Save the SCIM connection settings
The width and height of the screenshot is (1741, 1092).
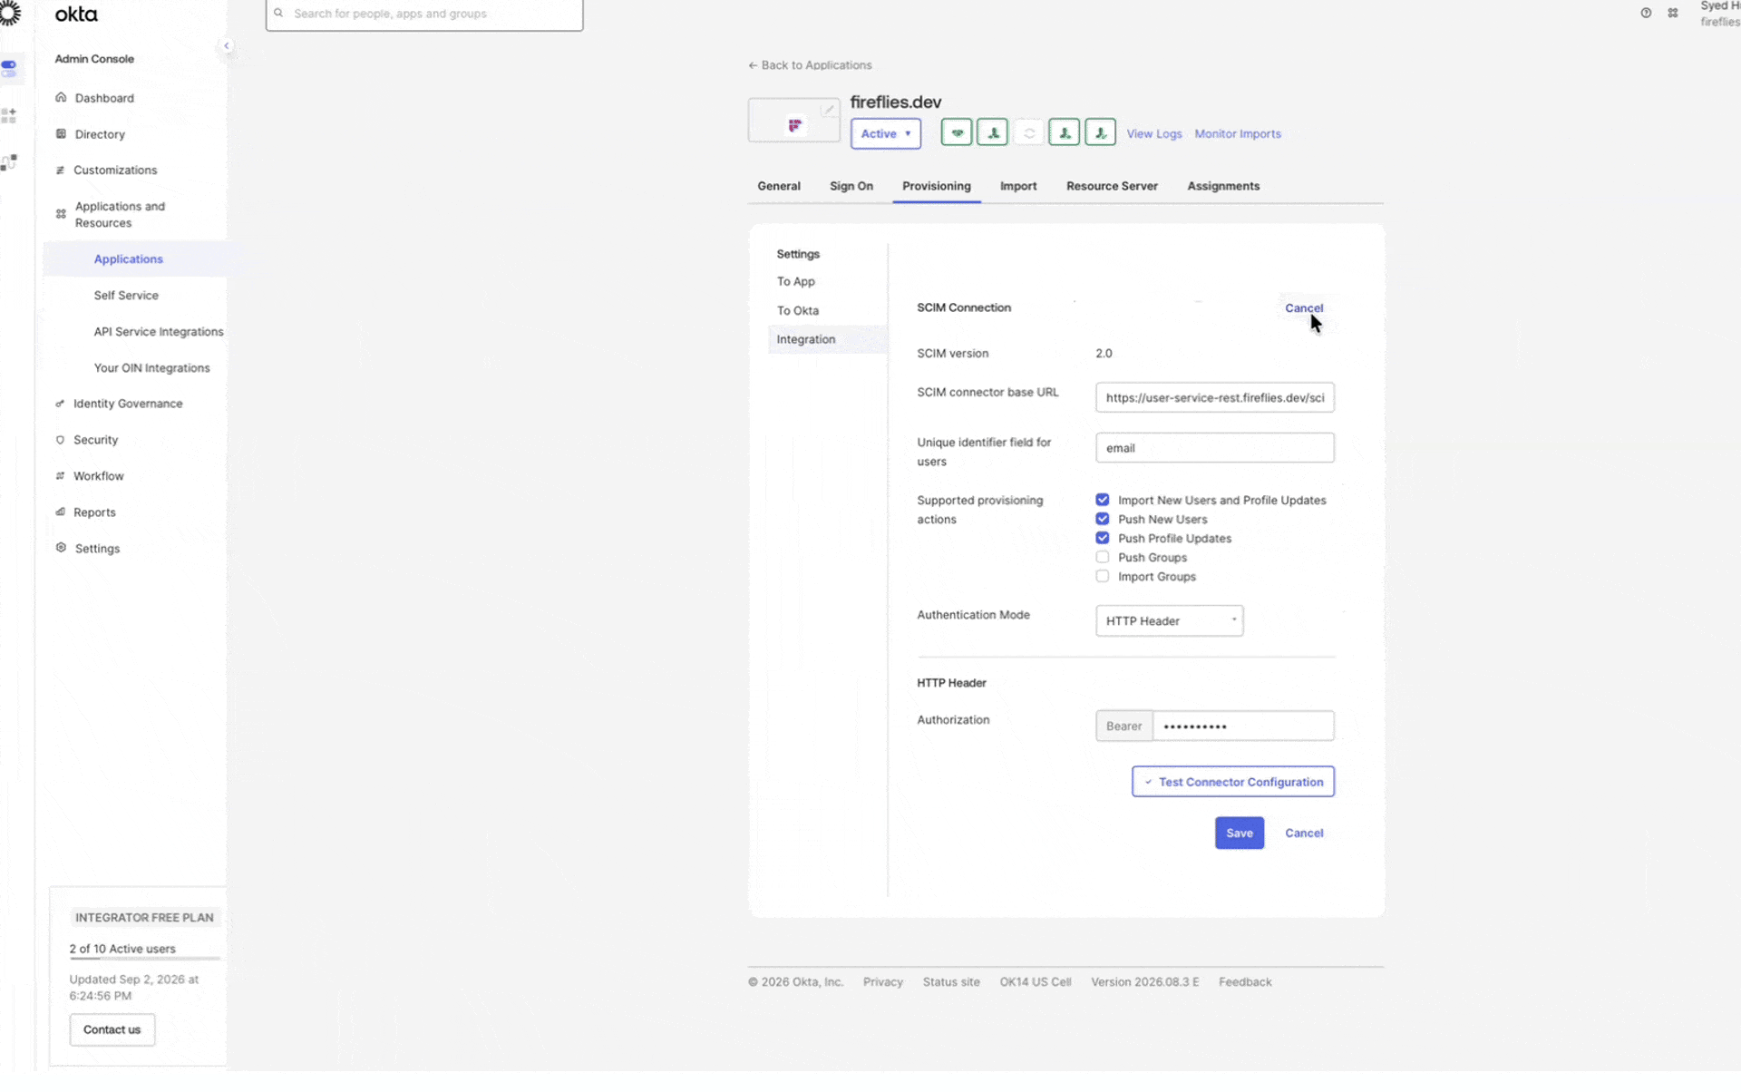(x=1240, y=834)
